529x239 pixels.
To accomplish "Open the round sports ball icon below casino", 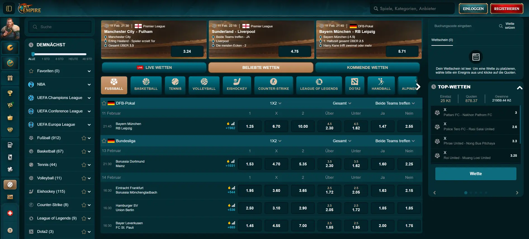I will click(x=10, y=63).
